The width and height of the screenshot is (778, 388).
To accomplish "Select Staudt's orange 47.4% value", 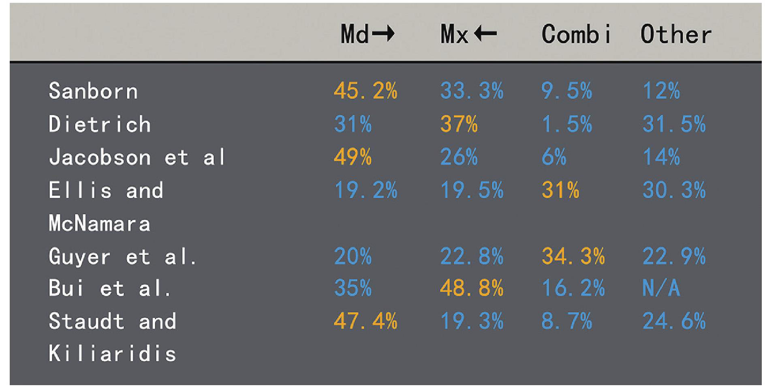I will 365,321.
